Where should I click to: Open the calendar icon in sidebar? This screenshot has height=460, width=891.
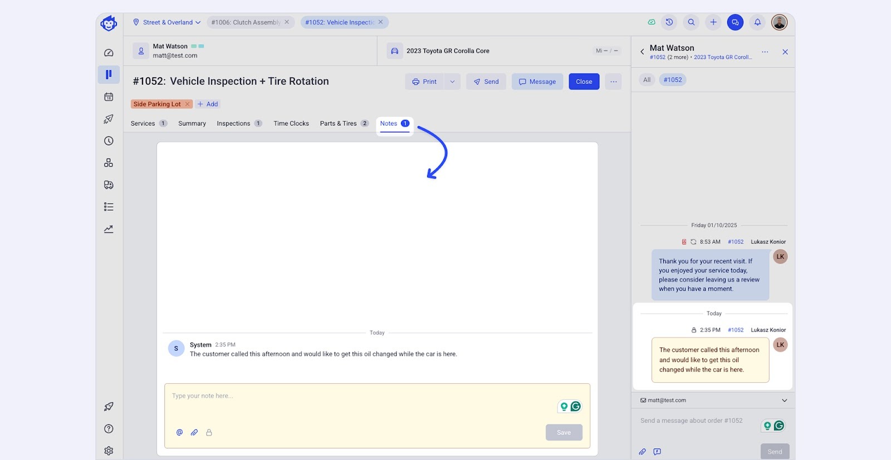109,97
